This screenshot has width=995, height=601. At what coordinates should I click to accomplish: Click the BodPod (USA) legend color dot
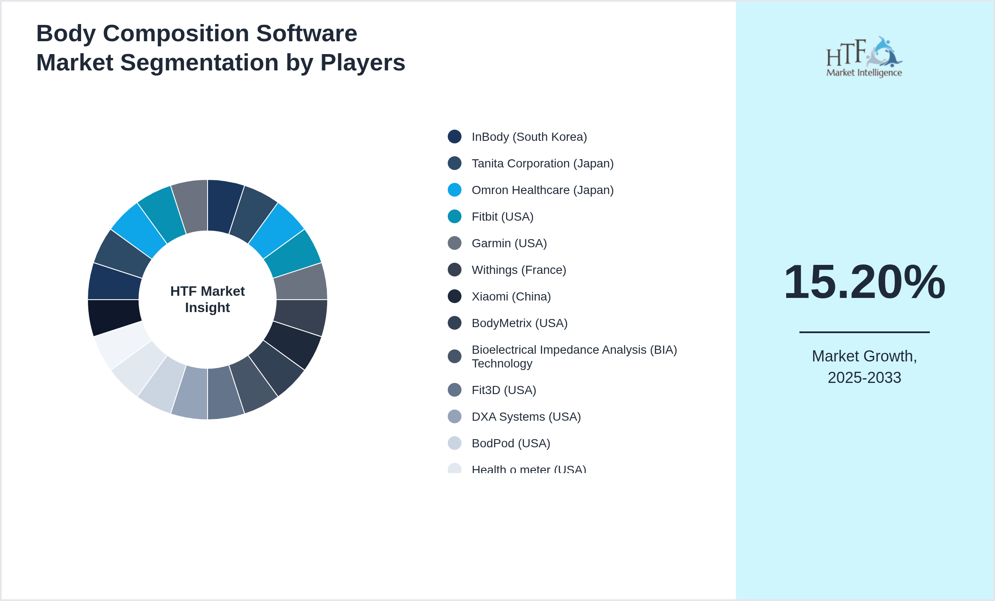click(455, 443)
